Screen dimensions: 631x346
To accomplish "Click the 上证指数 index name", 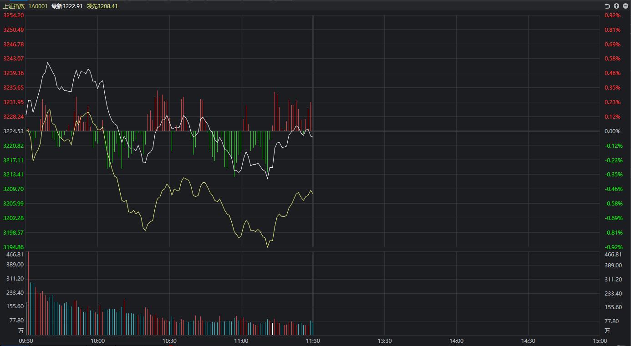I will pyautogui.click(x=14, y=6).
